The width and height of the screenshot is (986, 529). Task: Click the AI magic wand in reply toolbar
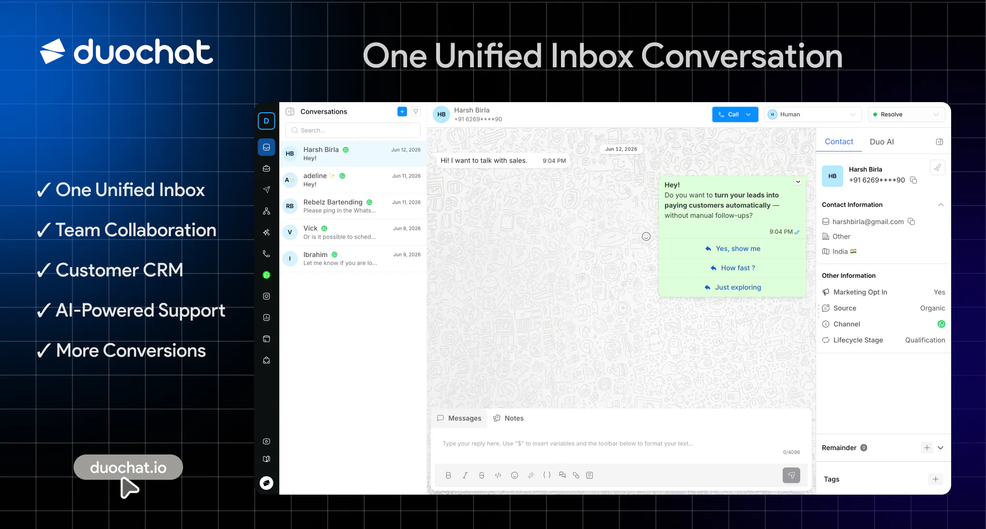pyautogui.click(x=531, y=475)
